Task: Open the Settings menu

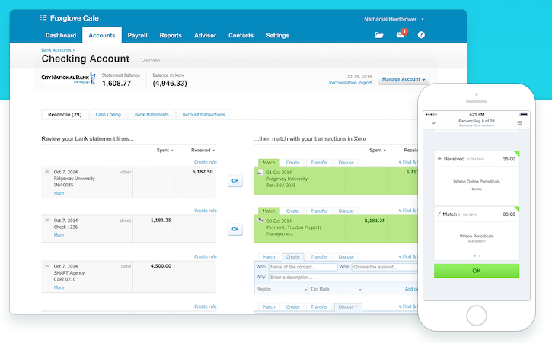Action: click(277, 35)
